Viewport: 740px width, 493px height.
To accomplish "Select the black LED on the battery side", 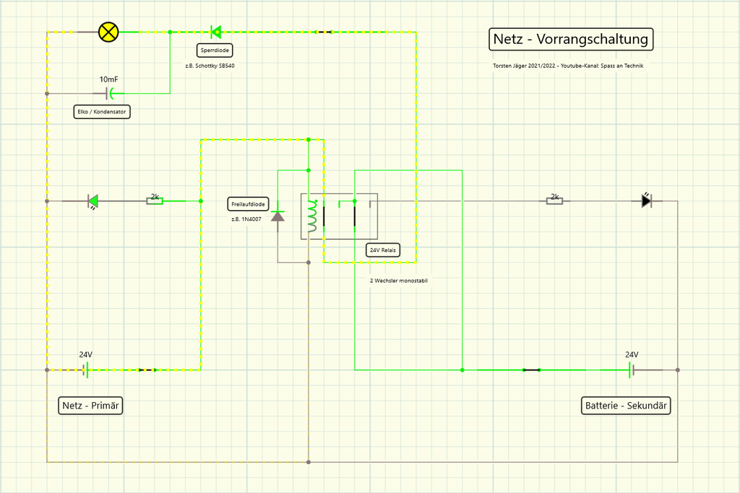I will (x=647, y=201).
